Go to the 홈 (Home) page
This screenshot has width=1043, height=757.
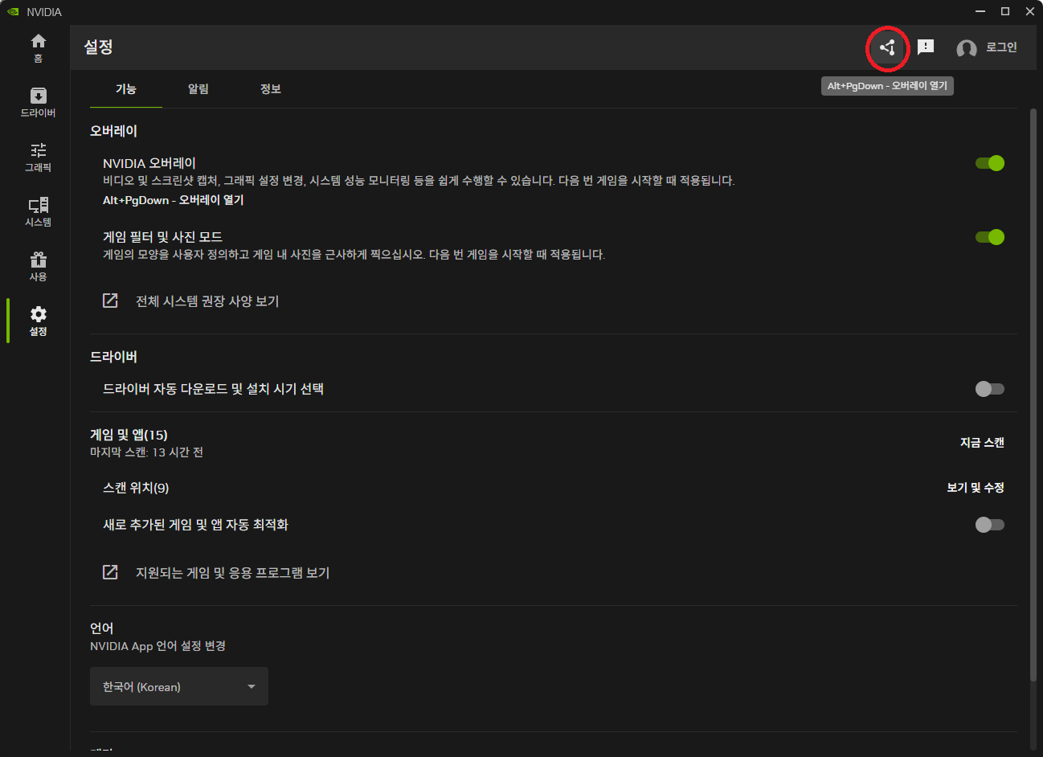(x=38, y=48)
